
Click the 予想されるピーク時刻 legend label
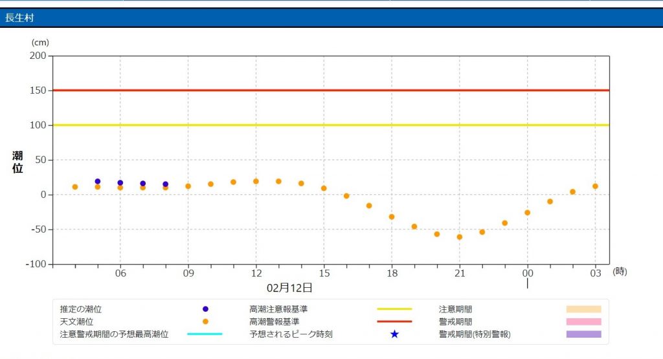[x=291, y=334]
